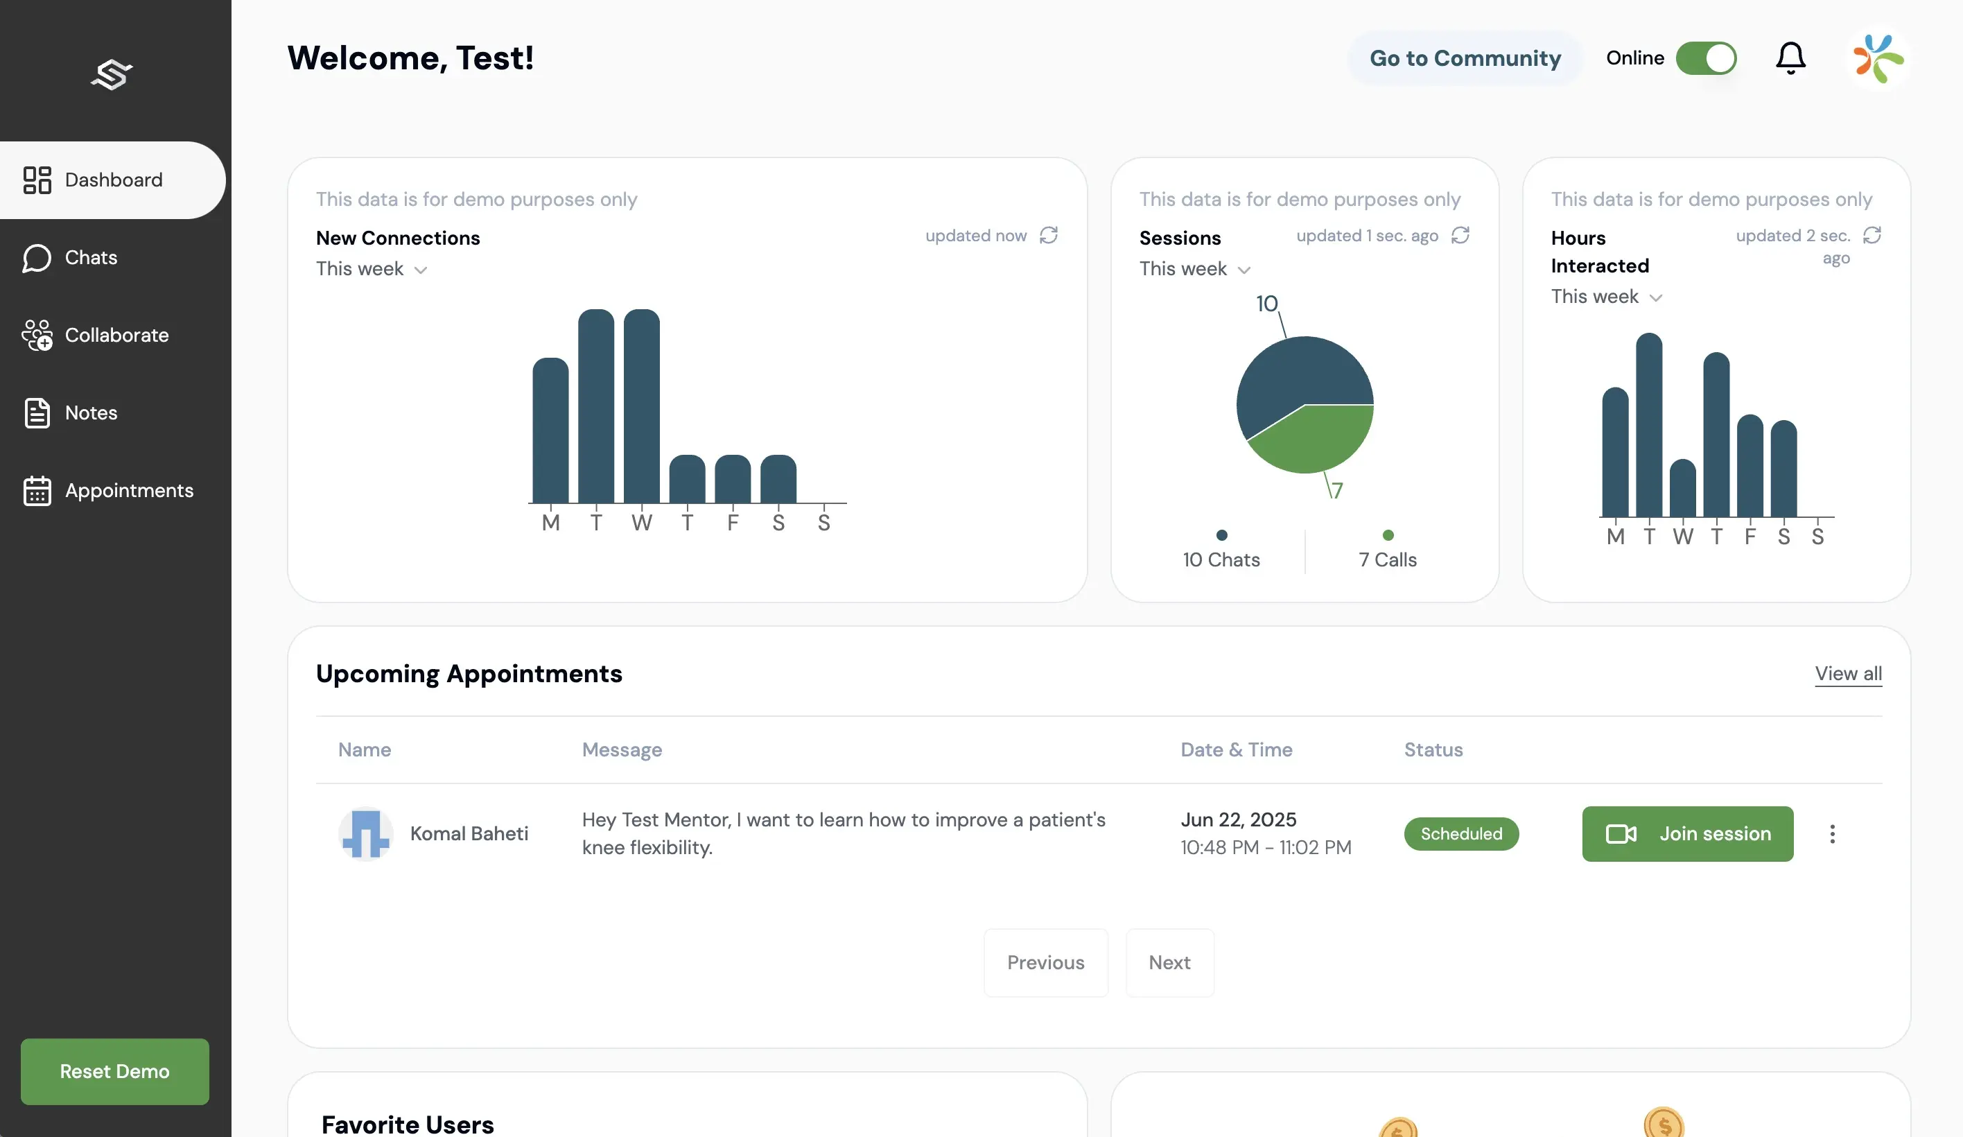The width and height of the screenshot is (1963, 1137).
Task: Open the Dashboard menu item
Action: coord(113,180)
